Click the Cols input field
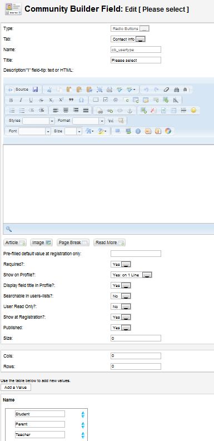 click(136, 356)
